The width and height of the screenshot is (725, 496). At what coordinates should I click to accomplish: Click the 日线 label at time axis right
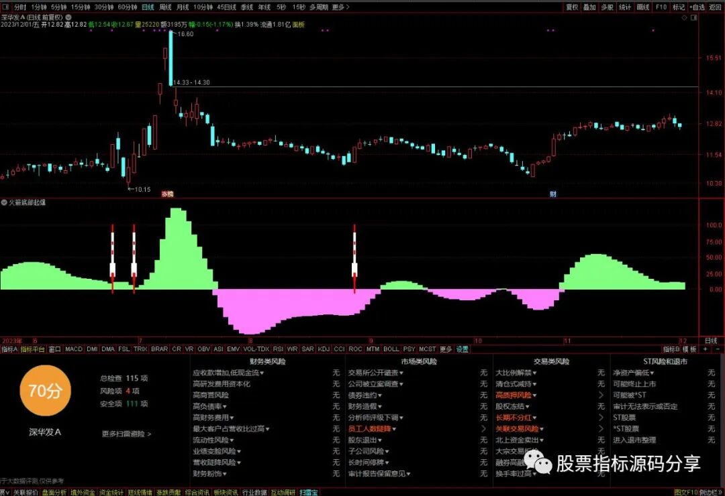[711, 340]
